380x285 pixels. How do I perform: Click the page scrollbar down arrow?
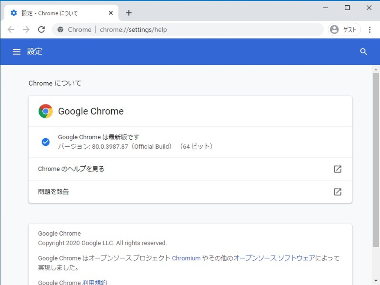375,281
